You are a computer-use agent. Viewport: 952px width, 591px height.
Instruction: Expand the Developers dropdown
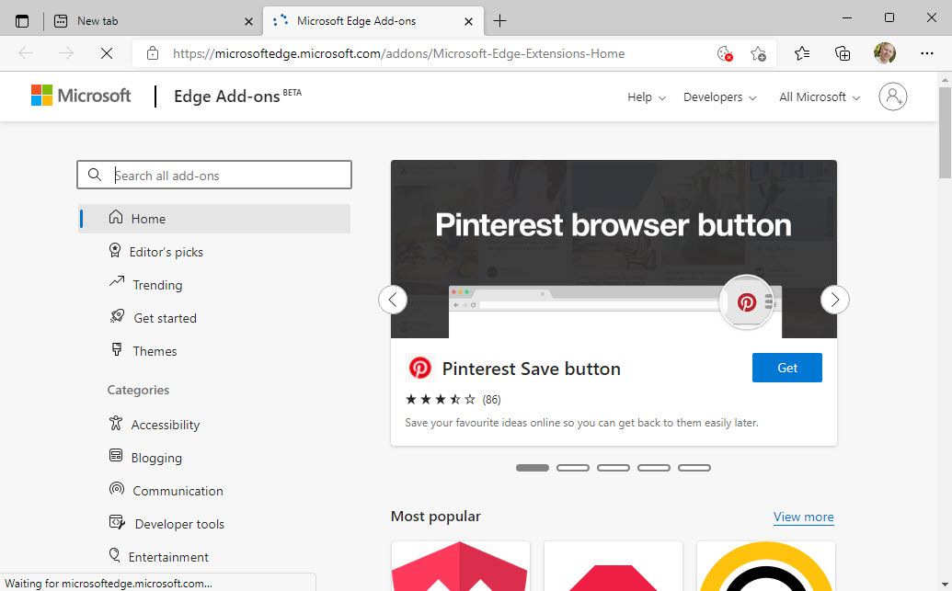[719, 97]
